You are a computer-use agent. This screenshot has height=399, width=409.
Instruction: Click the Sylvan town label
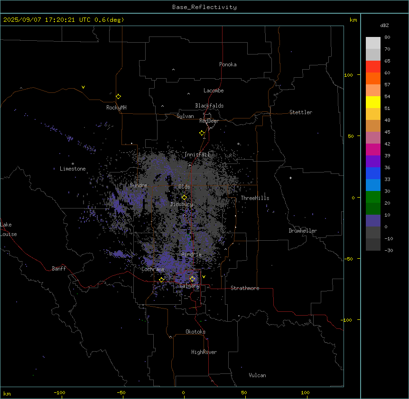pyautogui.click(x=185, y=116)
